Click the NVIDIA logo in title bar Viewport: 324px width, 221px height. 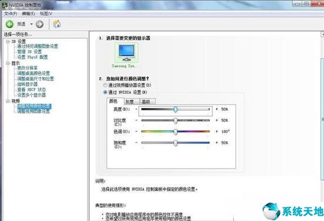4,5
